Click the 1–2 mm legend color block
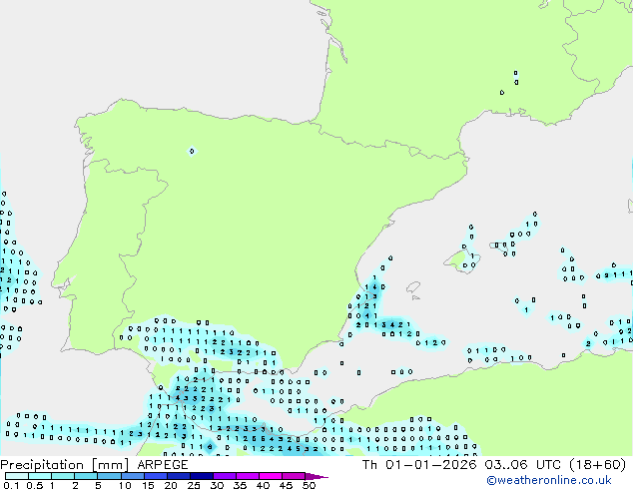 coord(63,476)
